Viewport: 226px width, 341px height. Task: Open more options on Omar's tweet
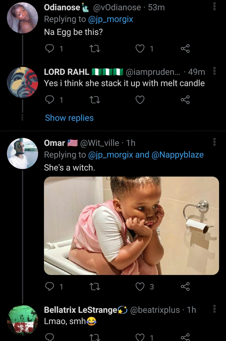pos(215,143)
